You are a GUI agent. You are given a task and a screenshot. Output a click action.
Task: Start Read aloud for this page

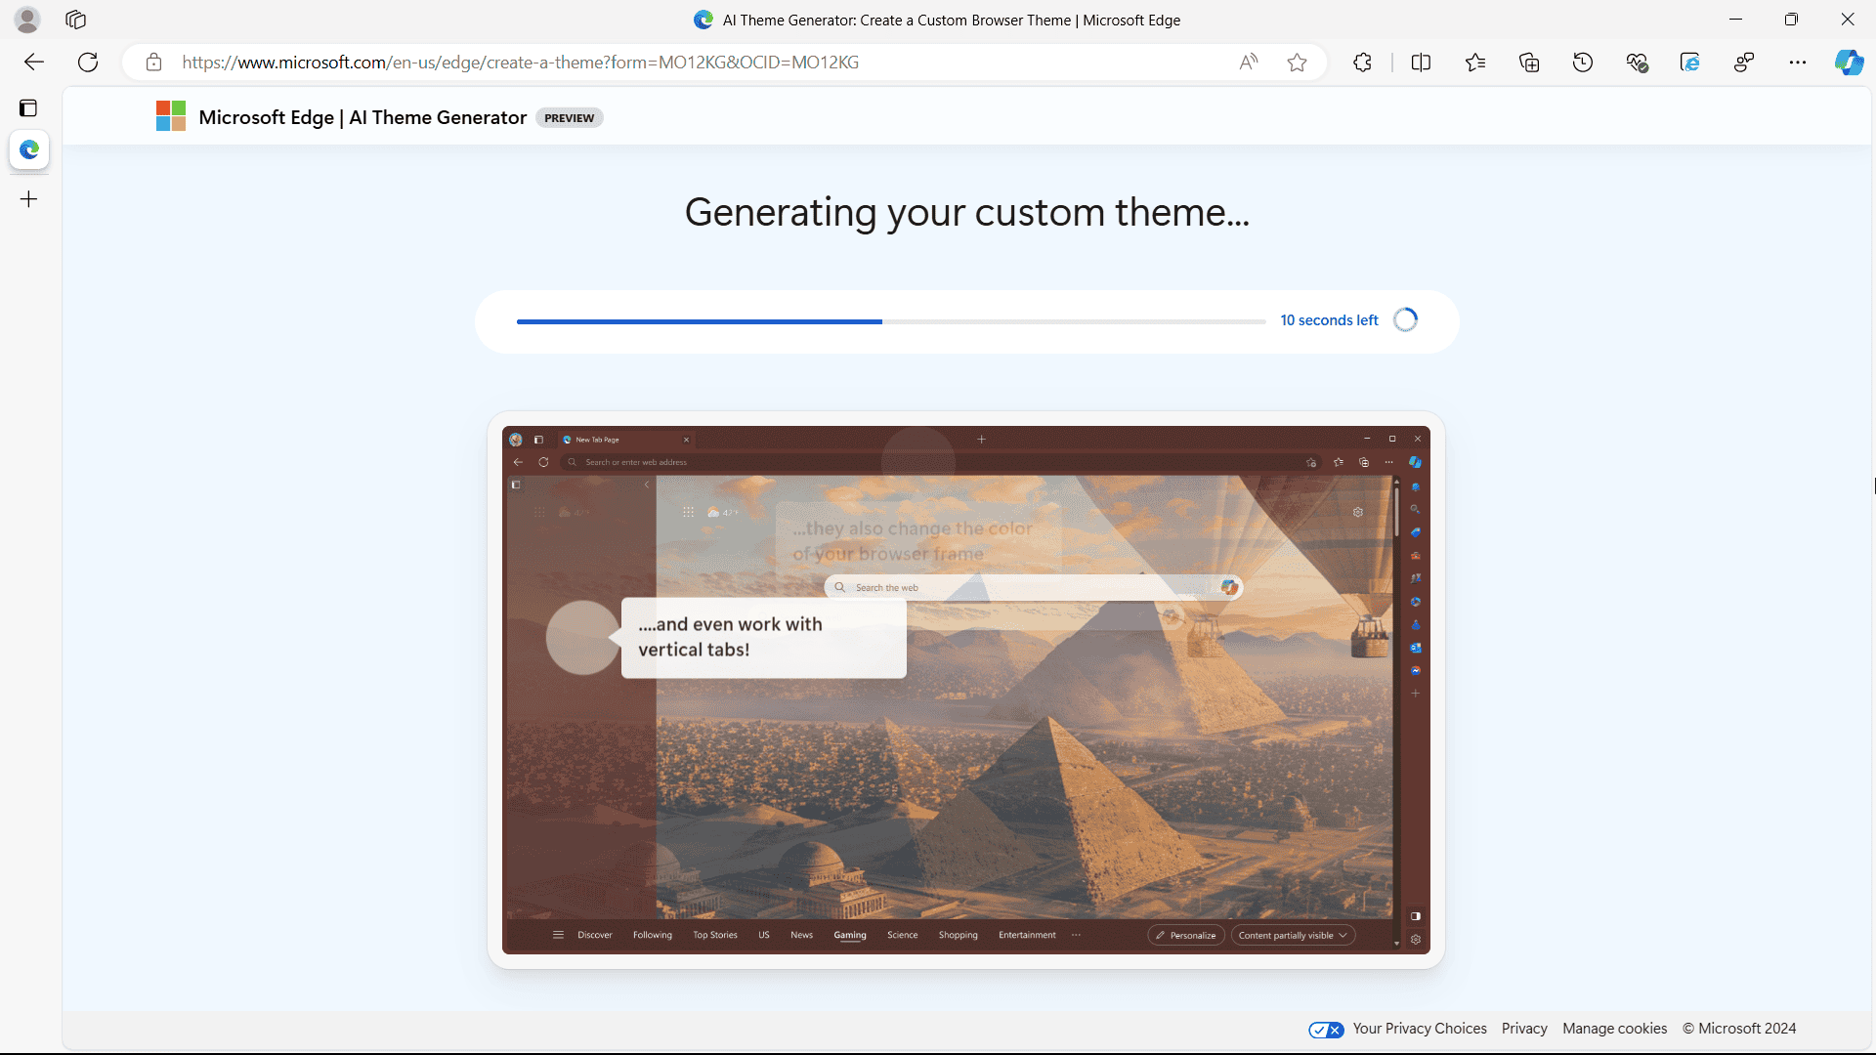point(1248,62)
